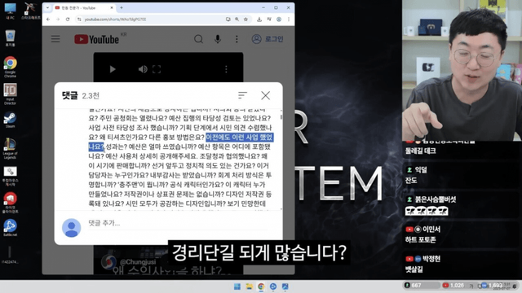Click the screen cast icon in address bar
This screenshot has width=522, height=293.
(228, 20)
